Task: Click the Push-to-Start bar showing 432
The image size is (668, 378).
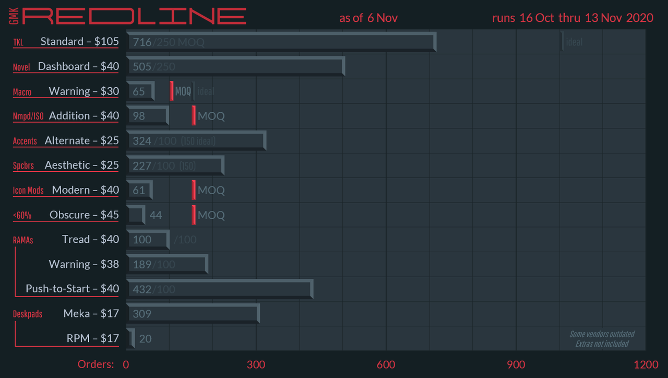Action: [x=220, y=289]
